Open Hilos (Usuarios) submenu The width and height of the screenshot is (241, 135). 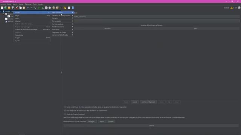pos(63,12)
